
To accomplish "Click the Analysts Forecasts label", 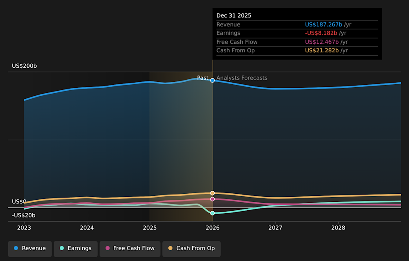I will (242, 78).
